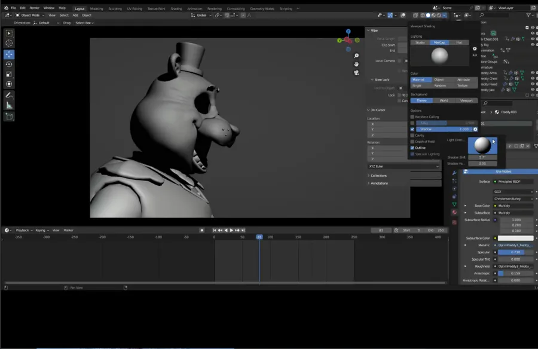Click the show gizmo icon

click(x=390, y=16)
